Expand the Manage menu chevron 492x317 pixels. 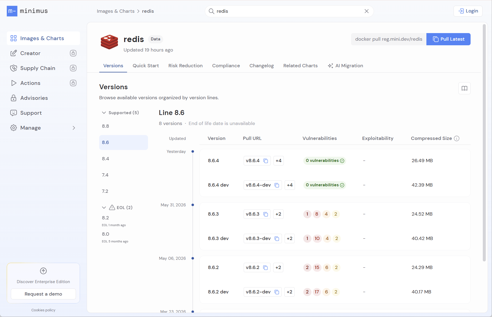click(x=74, y=128)
